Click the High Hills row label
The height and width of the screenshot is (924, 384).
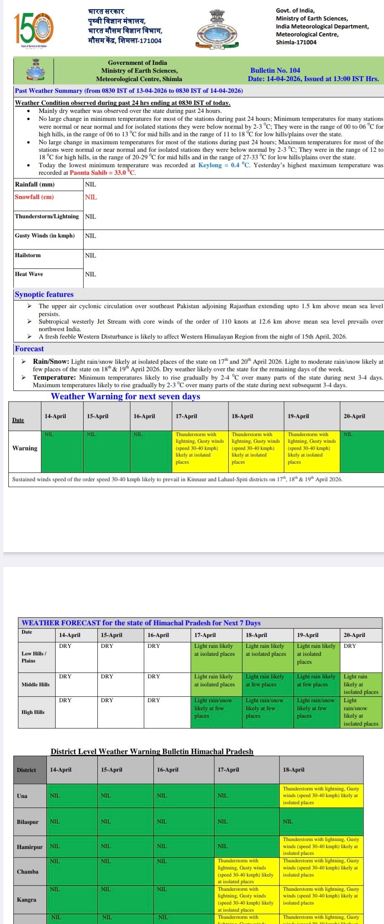pyautogui.click(x=33, y=712)
